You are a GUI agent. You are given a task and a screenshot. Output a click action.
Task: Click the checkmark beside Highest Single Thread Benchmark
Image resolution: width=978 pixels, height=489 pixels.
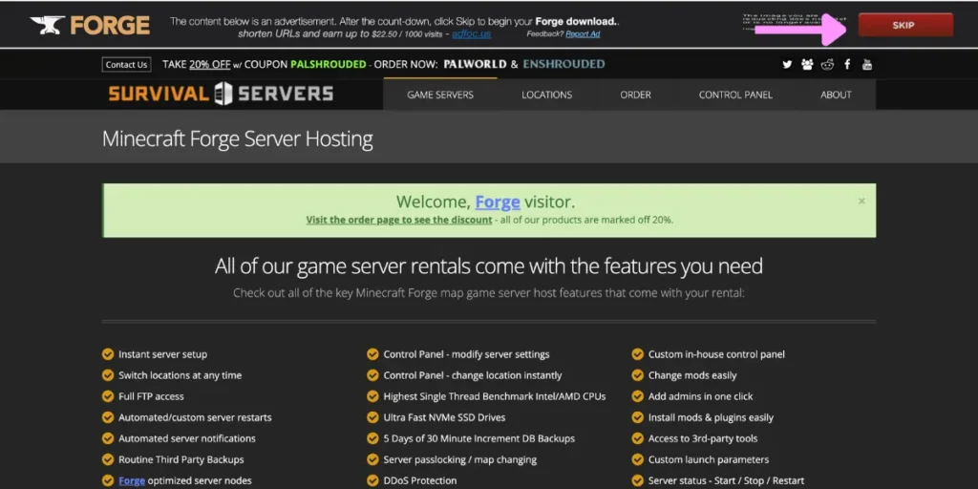point(372,396)
